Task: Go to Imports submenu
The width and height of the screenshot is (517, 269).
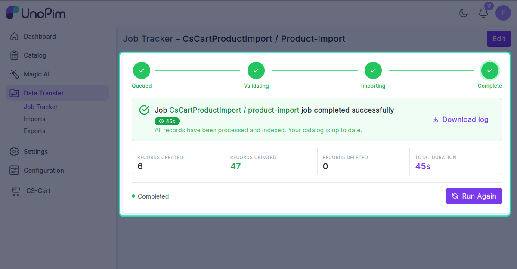Action: pos(34,119)
